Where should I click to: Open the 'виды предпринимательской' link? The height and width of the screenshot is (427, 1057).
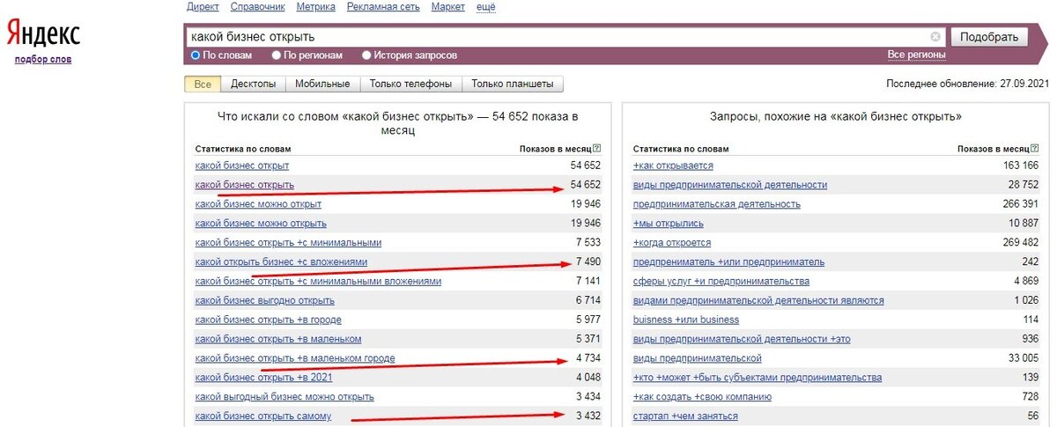(x=697, y=358)
